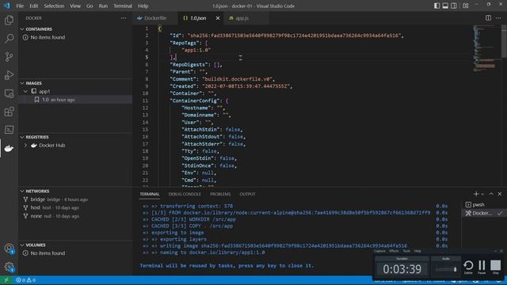Screen dimensions: 507x285
Task: Open Customize Layout icon in title bar
Action: click(466, 6)
